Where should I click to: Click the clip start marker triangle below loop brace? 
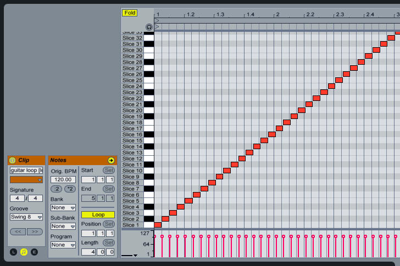(x=157, y=26)
